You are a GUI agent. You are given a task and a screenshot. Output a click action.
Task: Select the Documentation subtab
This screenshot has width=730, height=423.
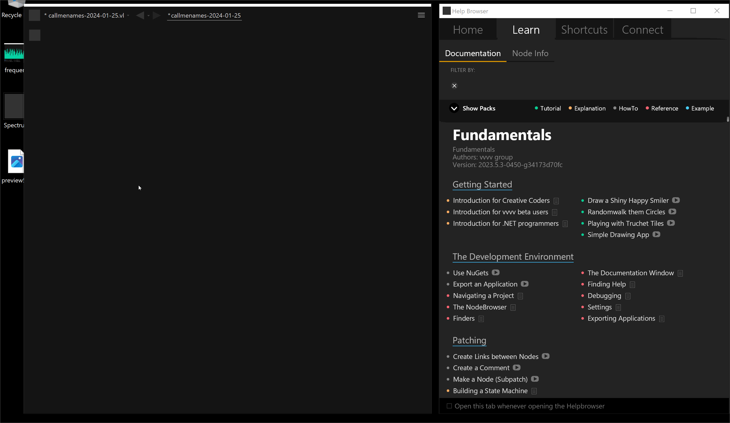coord(473,53)
